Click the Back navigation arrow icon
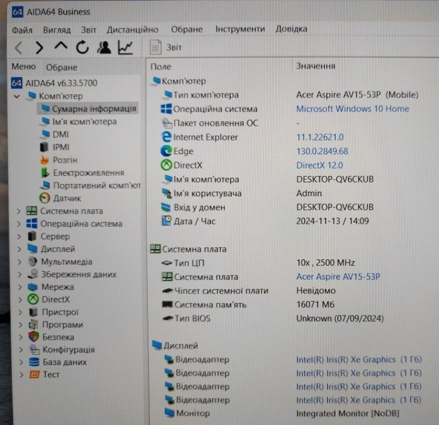 tap(17, 48)
